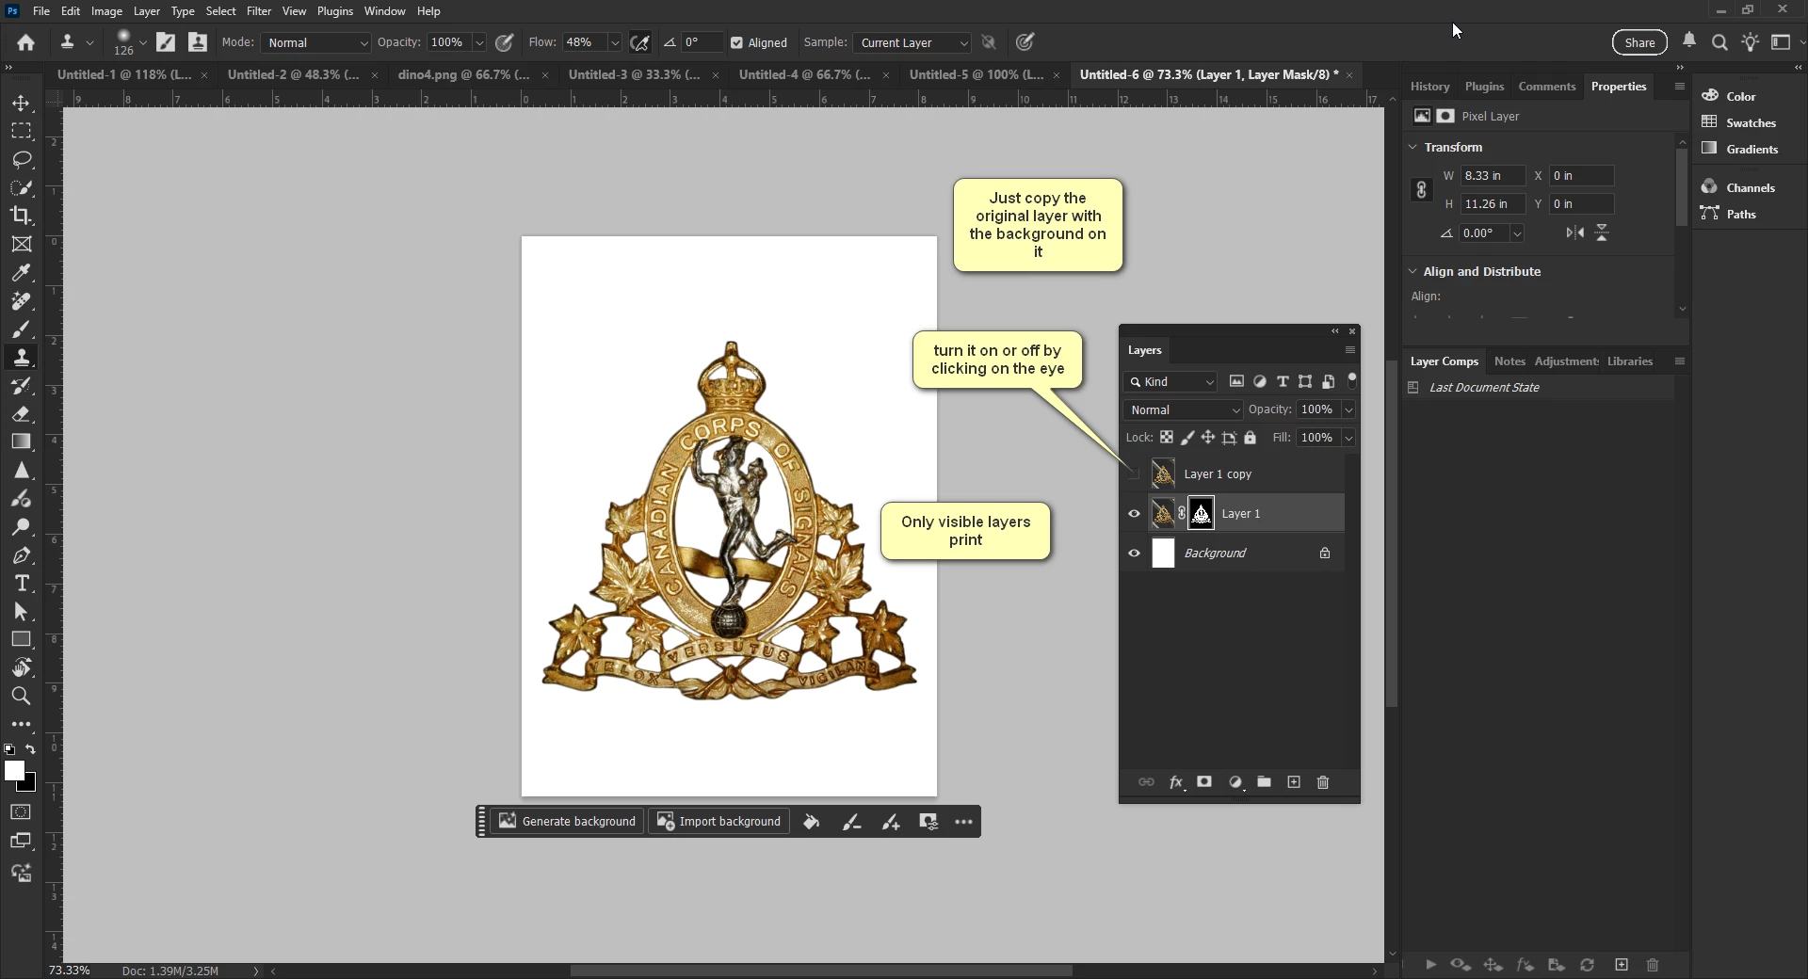
Task: Select the Rectangular Marquee tool
Action: click(x=21, y=131)
